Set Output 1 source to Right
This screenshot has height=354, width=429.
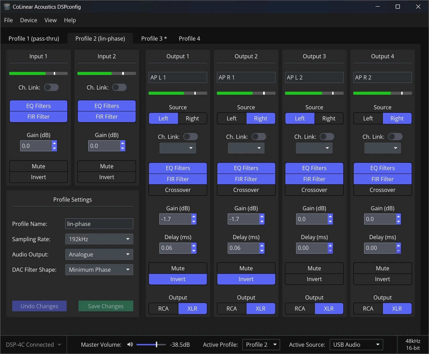click(192, 118)
